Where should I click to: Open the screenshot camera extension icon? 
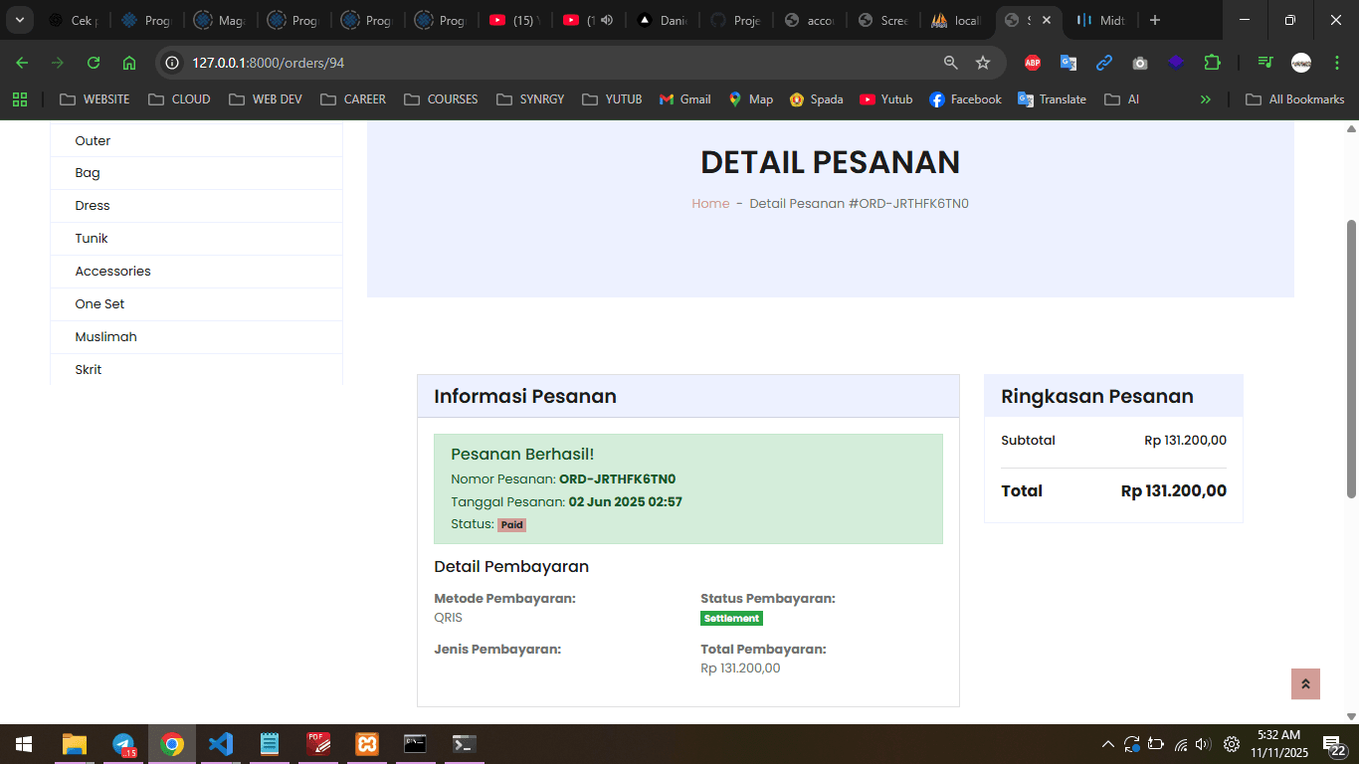click(x=1140, y=62)
